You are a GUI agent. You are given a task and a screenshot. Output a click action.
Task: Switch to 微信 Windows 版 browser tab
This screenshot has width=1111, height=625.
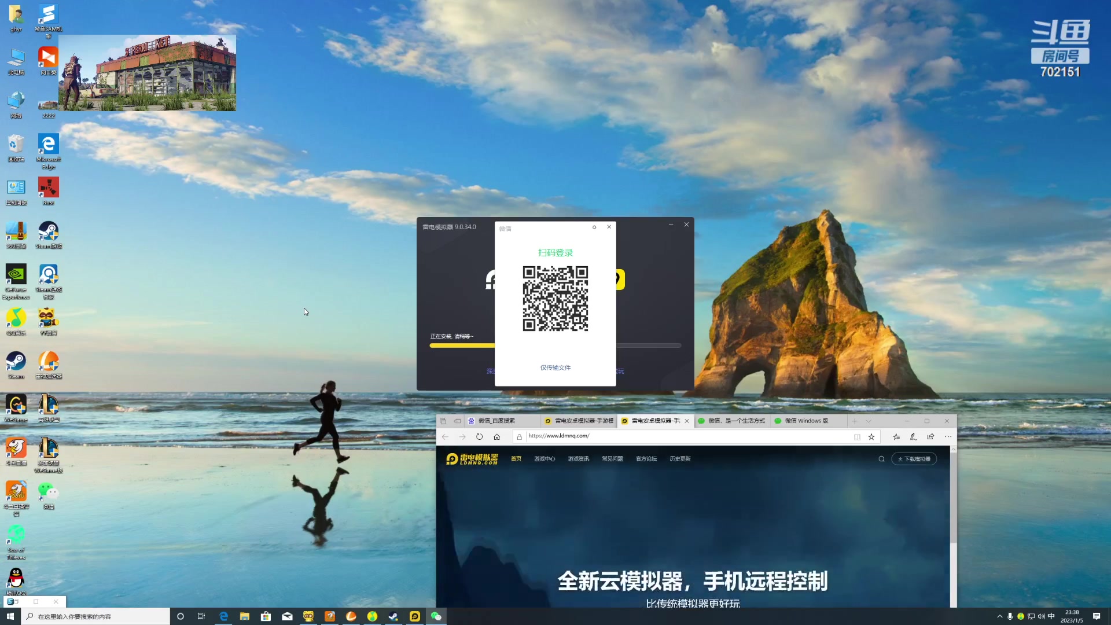(808, 421)
